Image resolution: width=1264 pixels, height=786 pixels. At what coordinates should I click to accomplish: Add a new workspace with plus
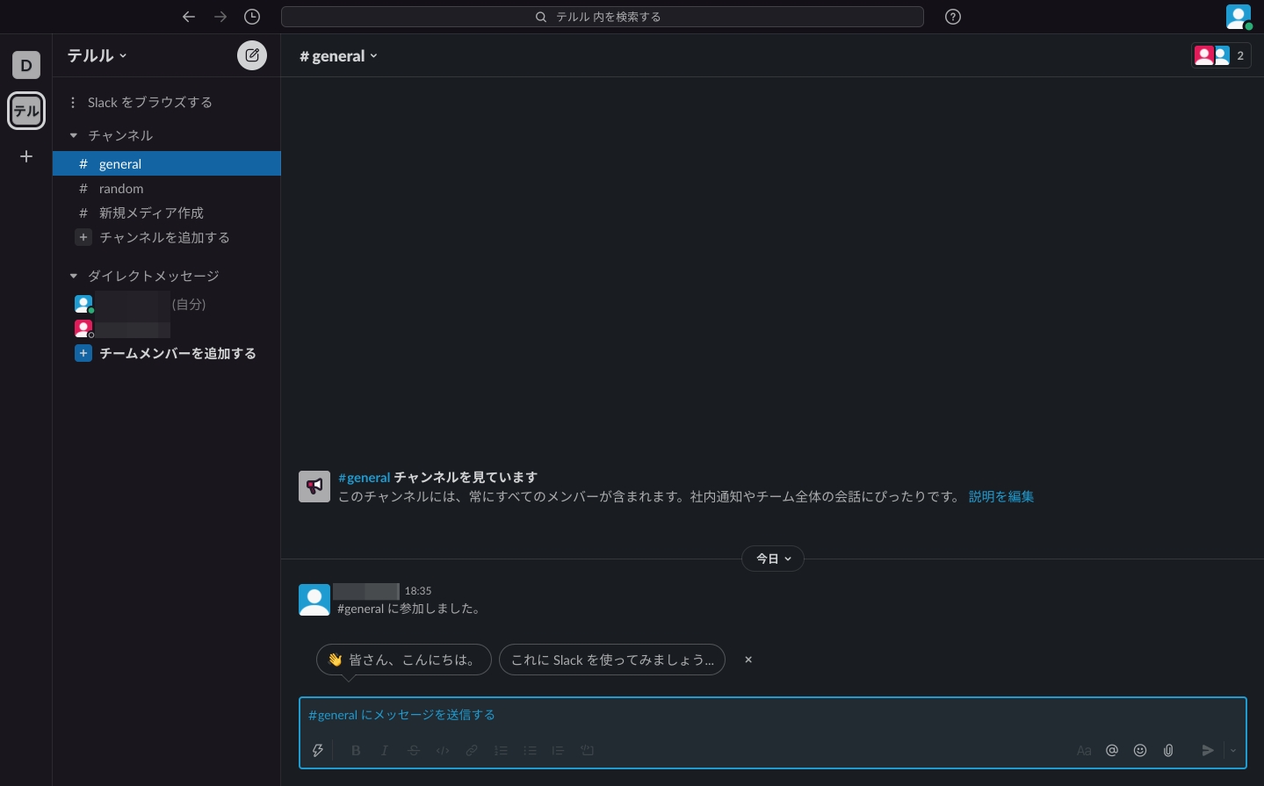tap(26, 156)
